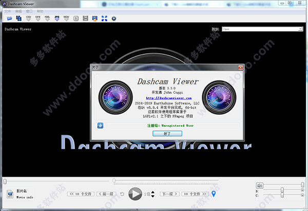308x211 pixels.
Task: Click the circular restart arrow icon
Action: click(x=122, y=194)
